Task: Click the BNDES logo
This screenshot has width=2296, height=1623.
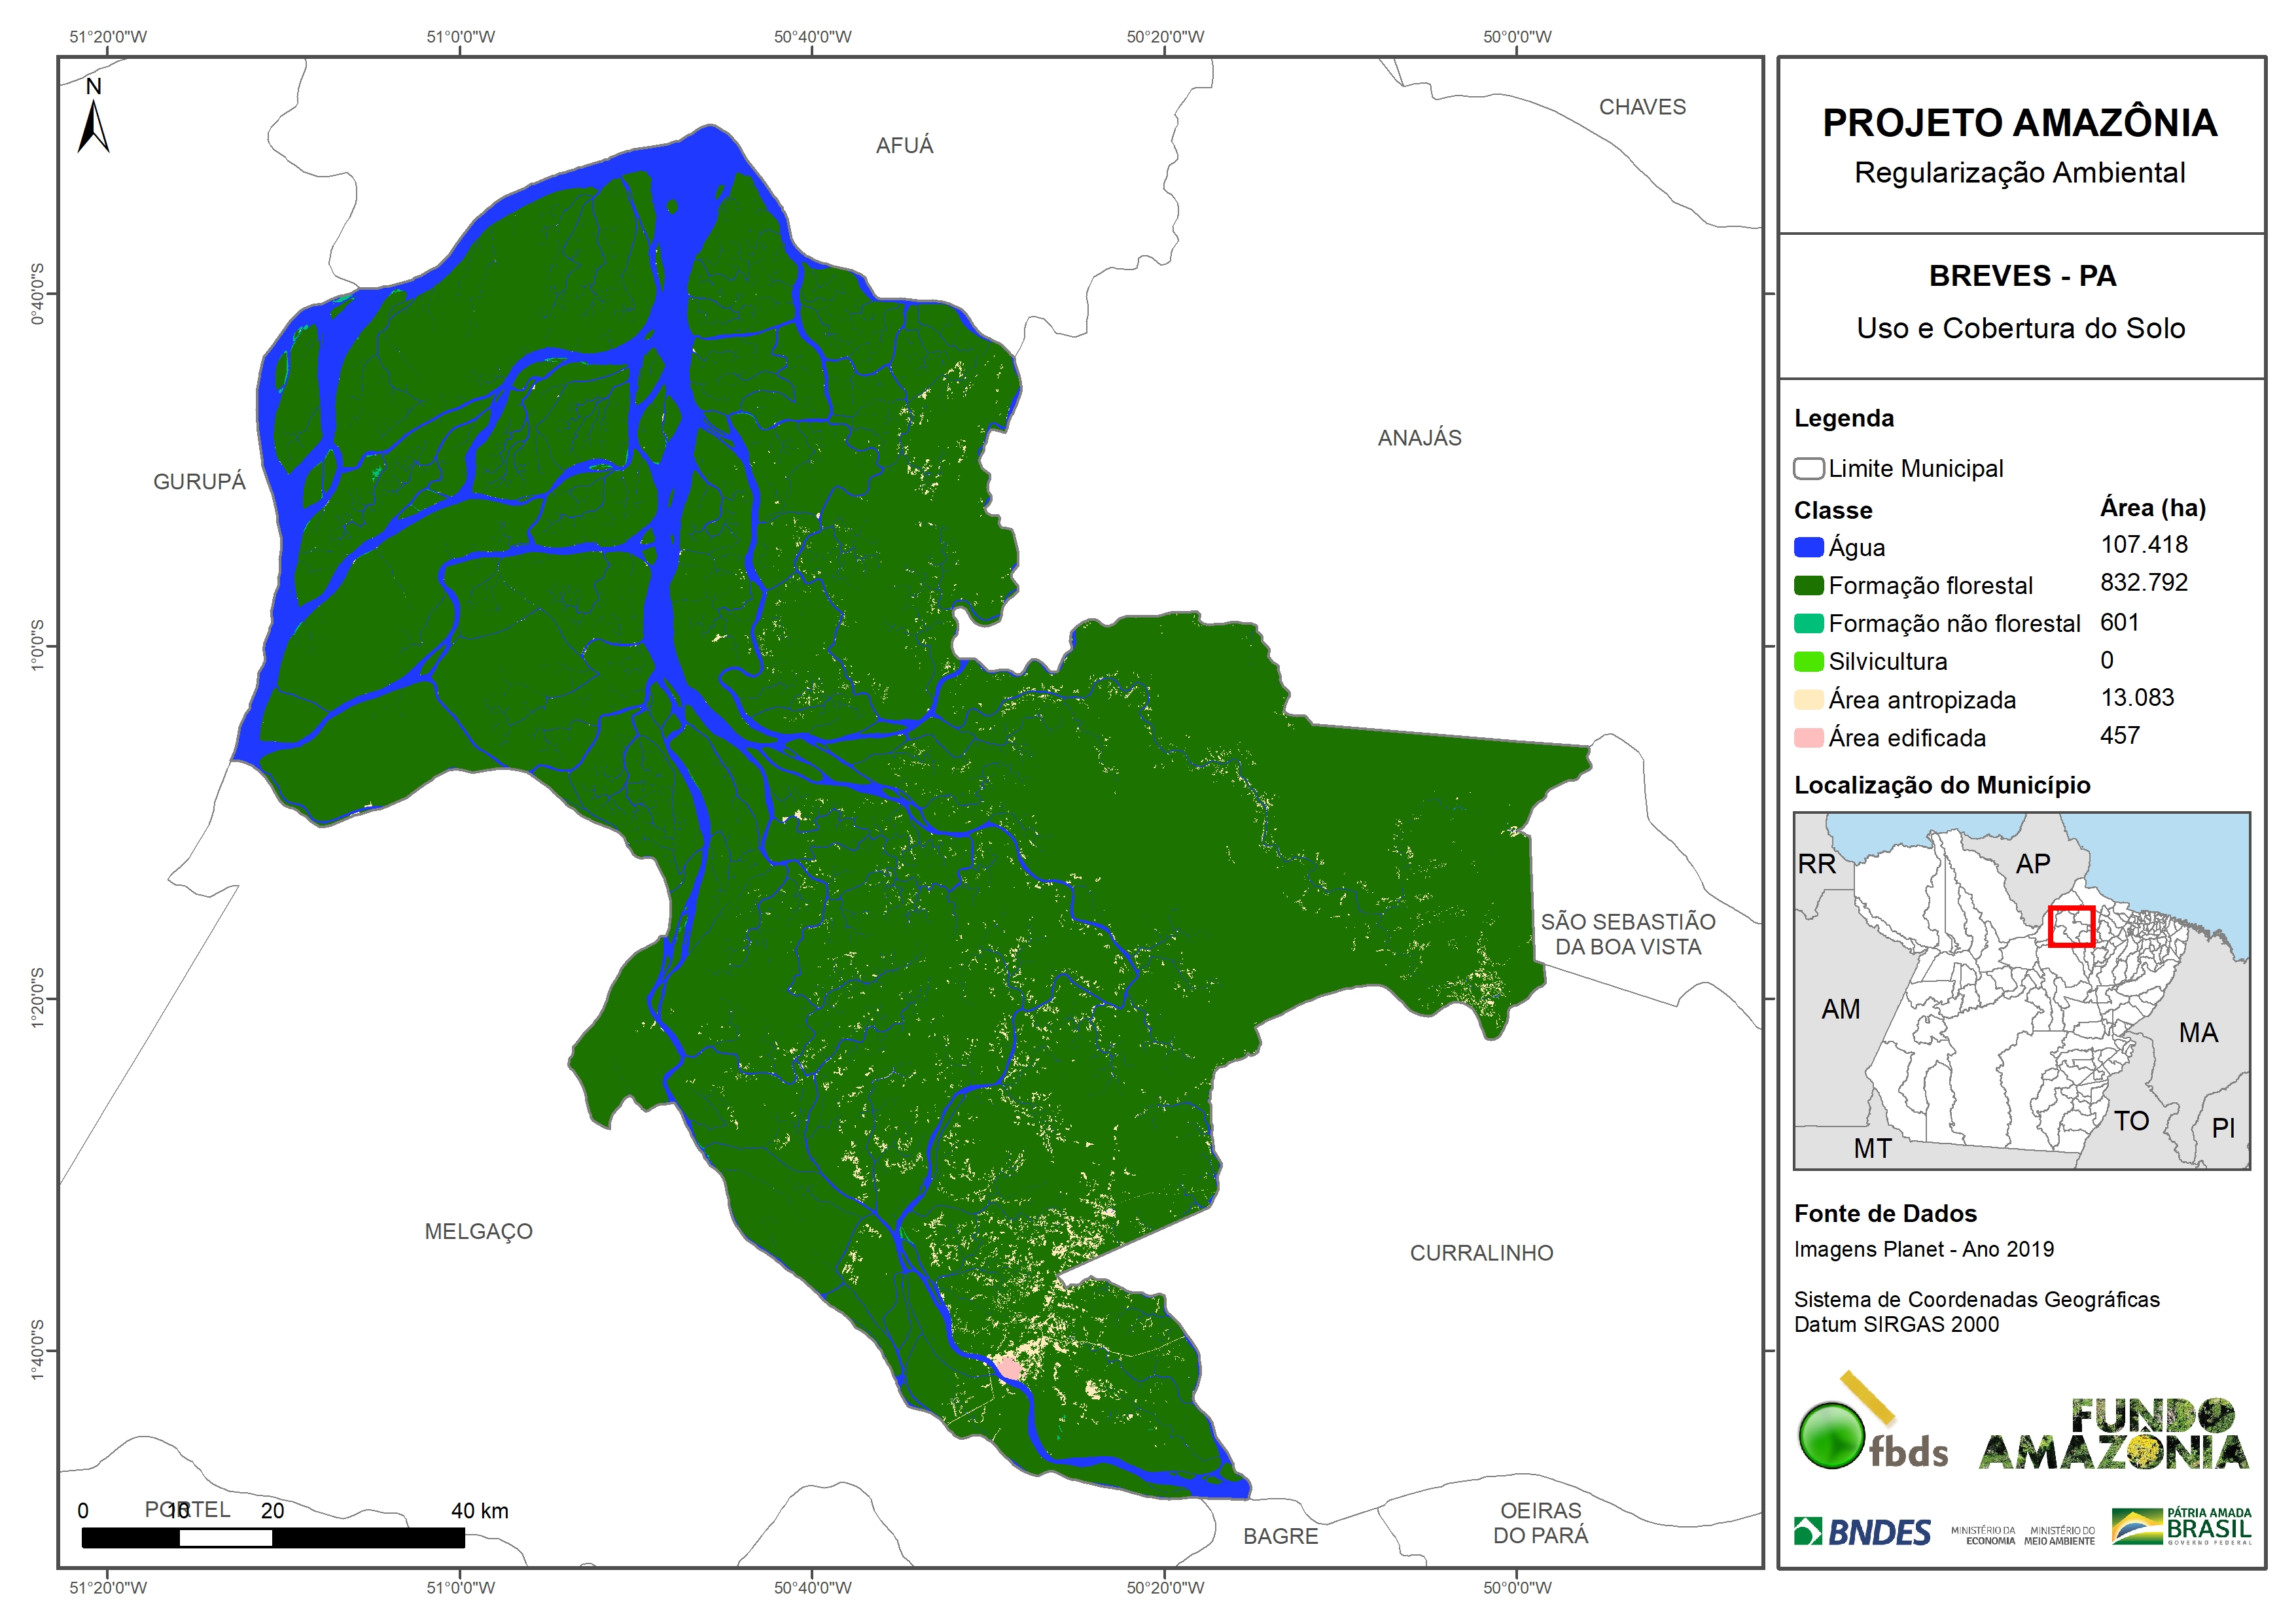Action: 1862,1532
